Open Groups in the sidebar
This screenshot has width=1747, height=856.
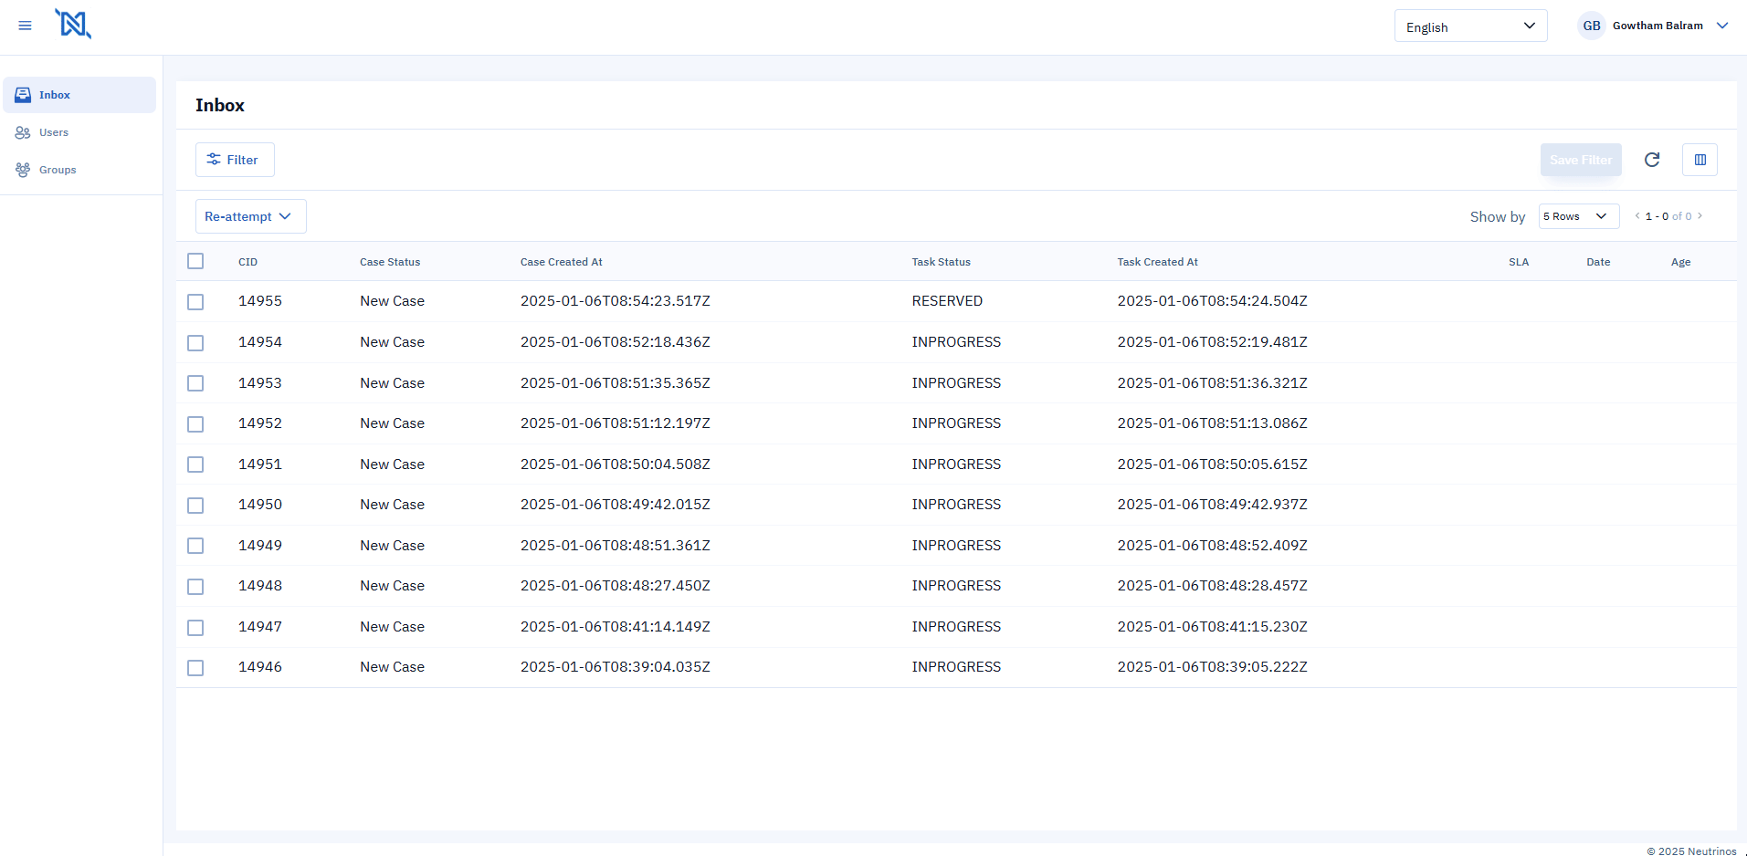[x=58, y=170]
